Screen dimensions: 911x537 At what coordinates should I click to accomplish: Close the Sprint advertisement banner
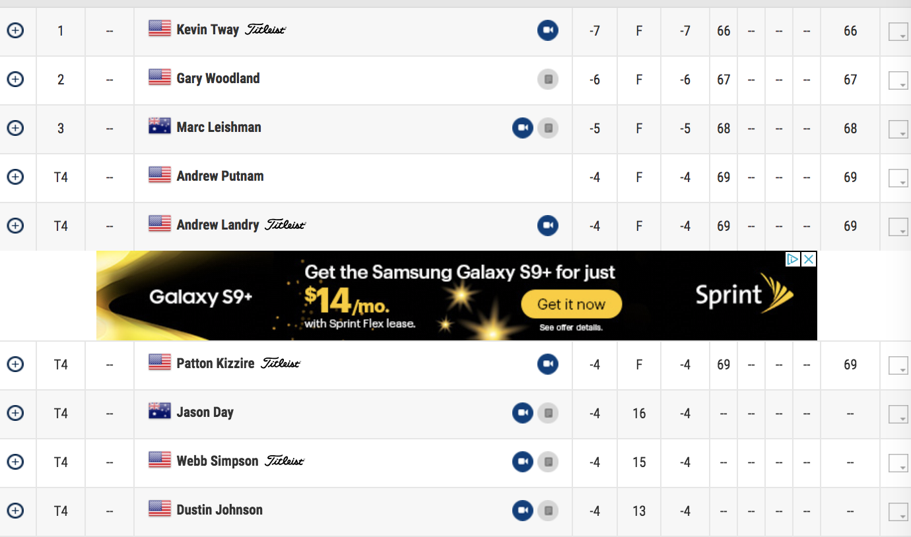(x=809, y=259)
